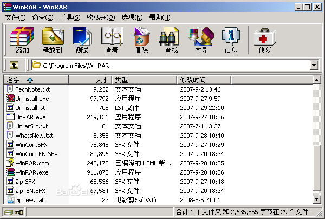Open the 文件(F) menu

coord(15,17)
